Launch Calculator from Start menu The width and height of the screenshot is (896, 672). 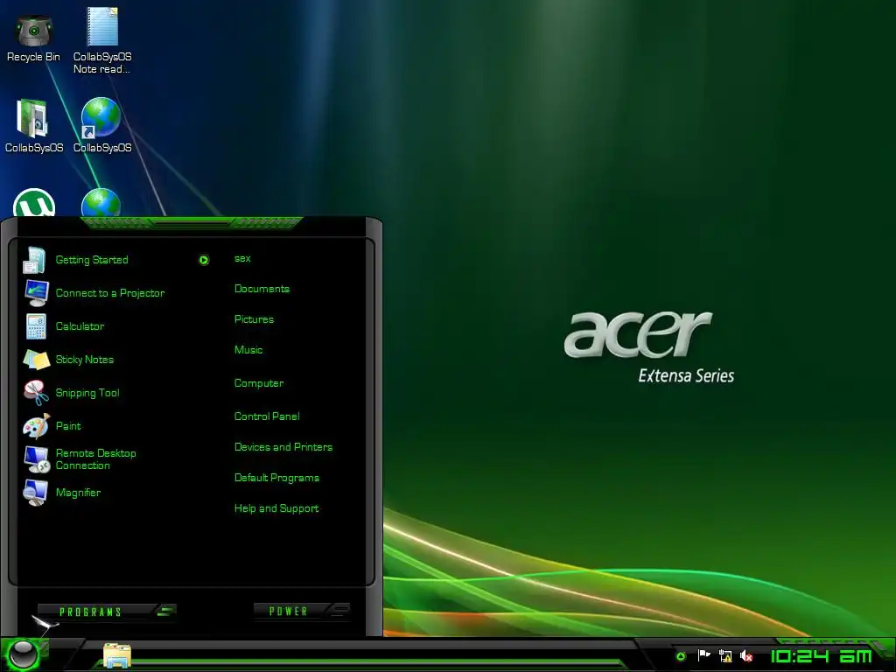[80, 326]
